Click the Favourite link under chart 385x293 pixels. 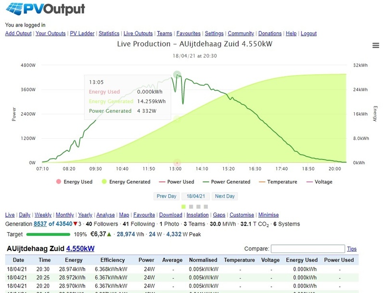144,215
